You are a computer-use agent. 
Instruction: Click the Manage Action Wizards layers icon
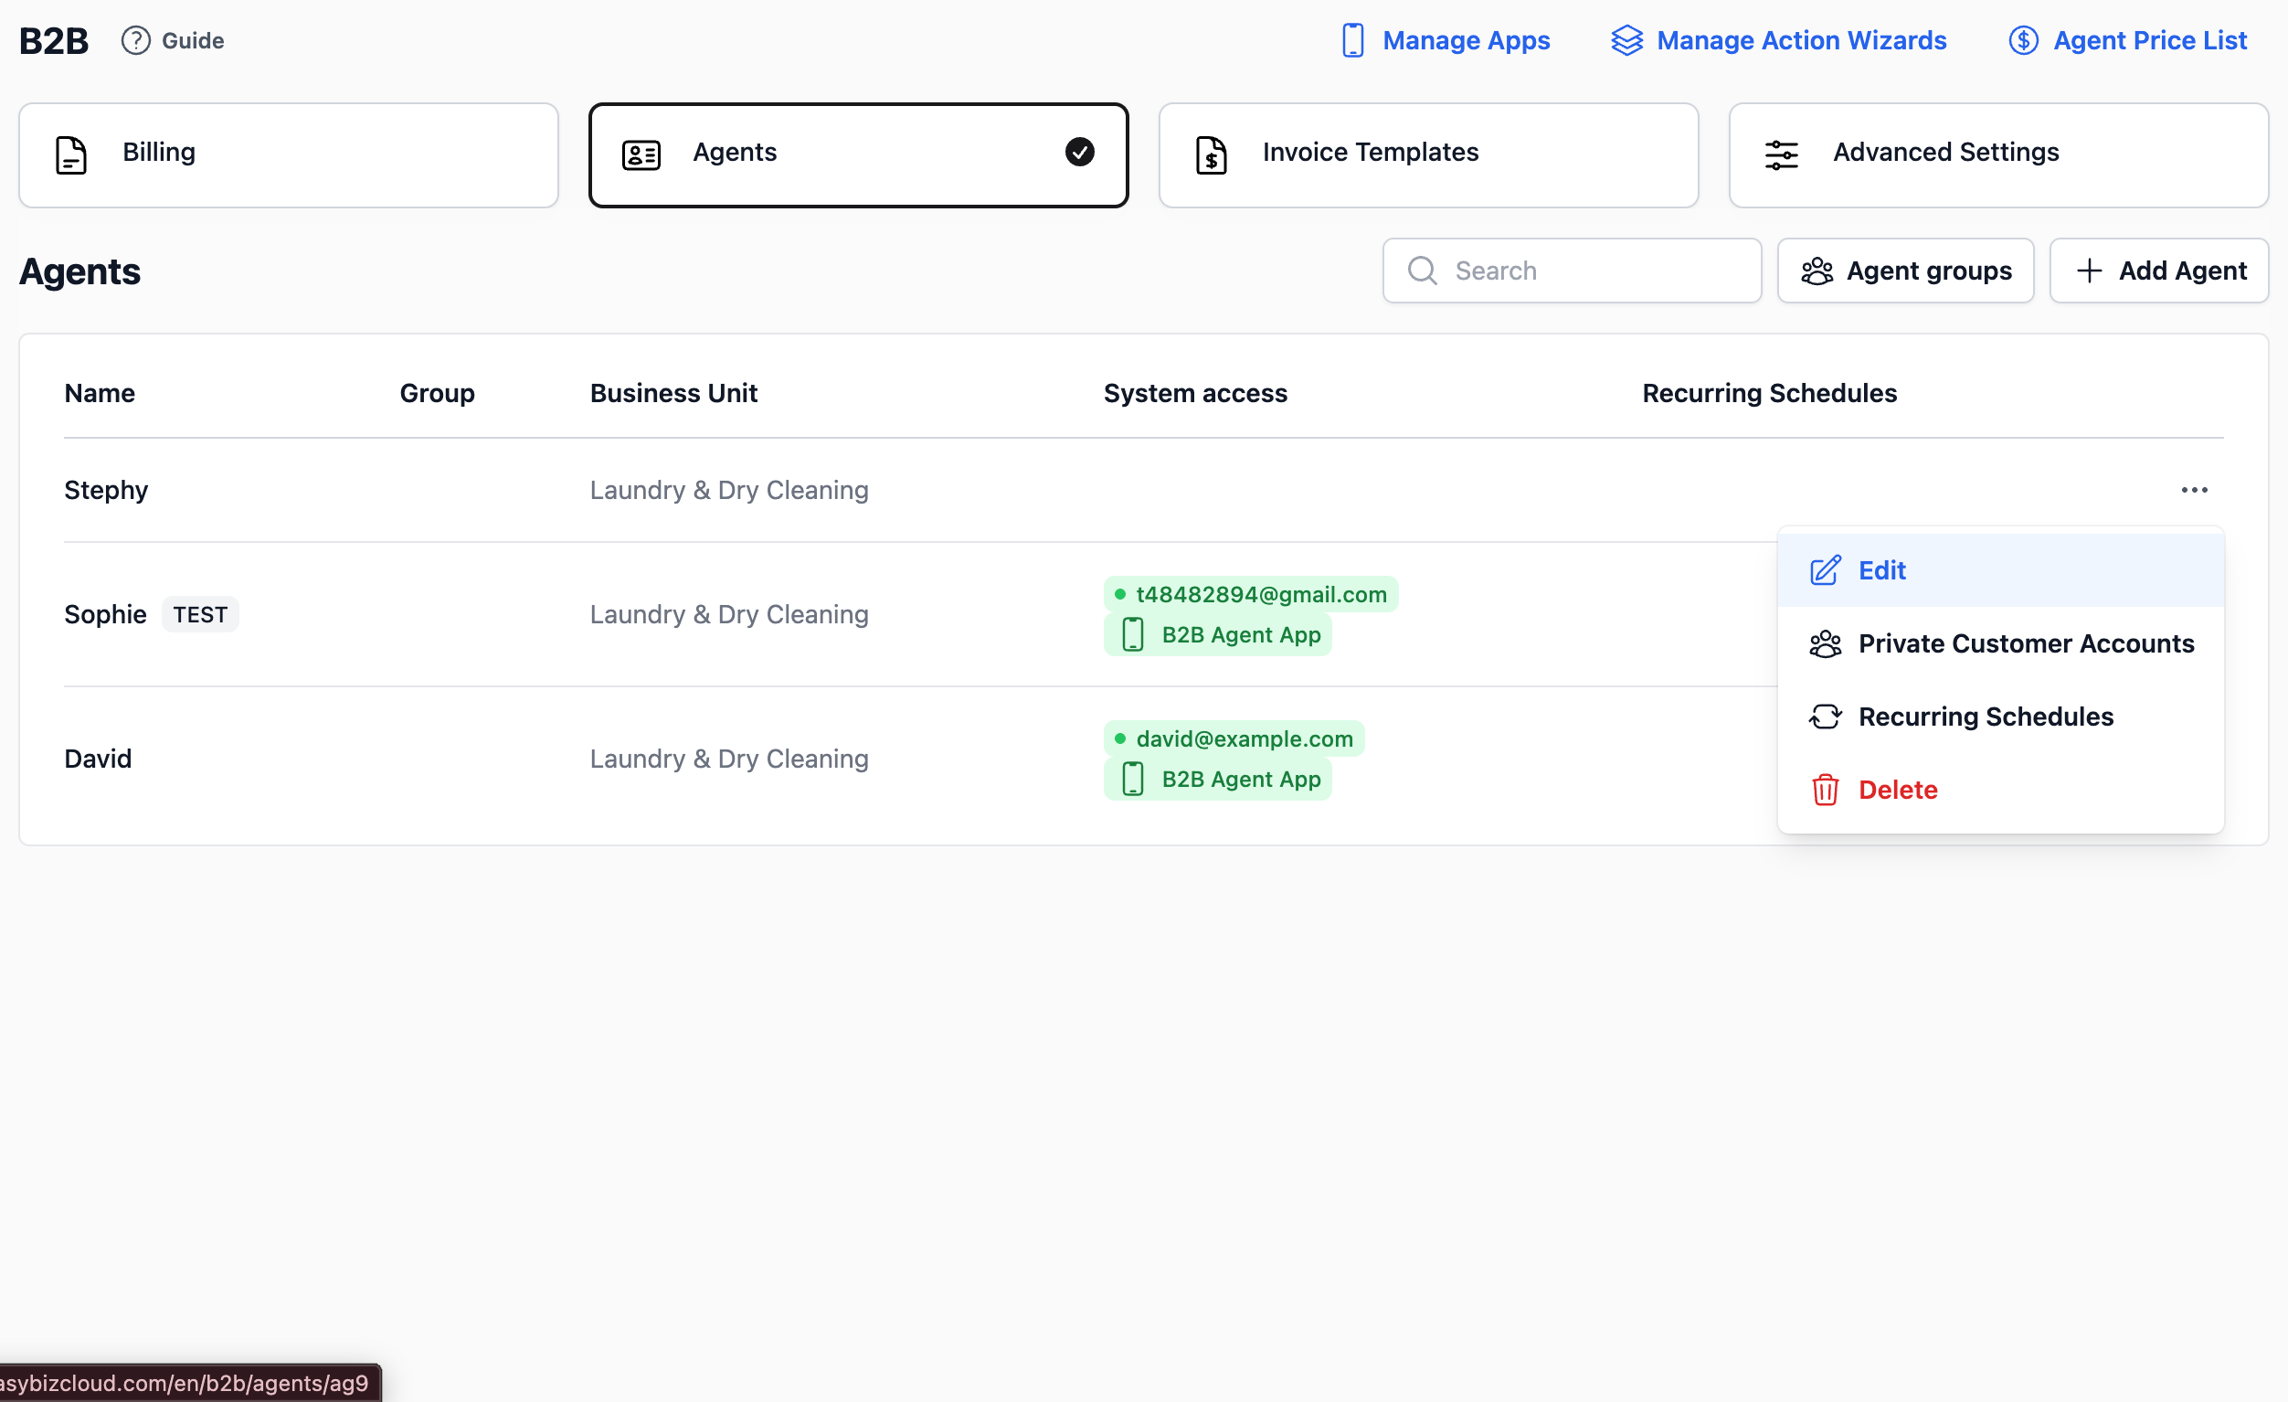click(1626, 41)
